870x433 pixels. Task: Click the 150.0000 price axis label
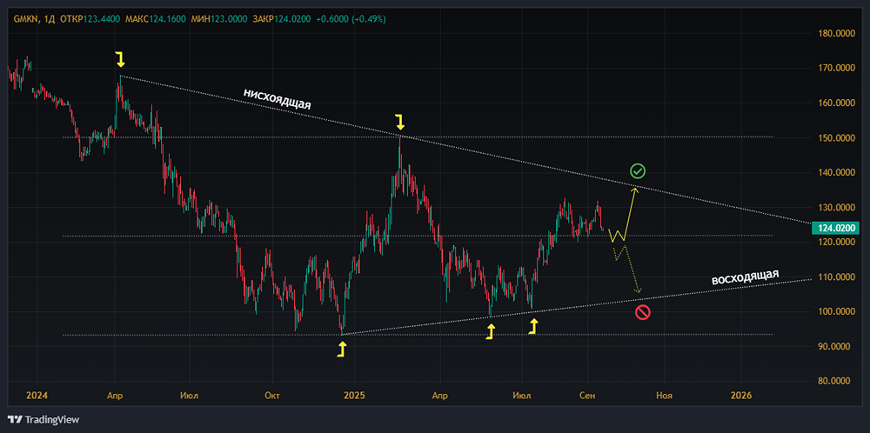click(837, 138)
